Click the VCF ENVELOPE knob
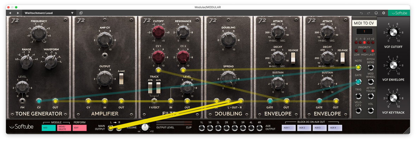Screen dimensions: 416x141 tap(393, 65)
